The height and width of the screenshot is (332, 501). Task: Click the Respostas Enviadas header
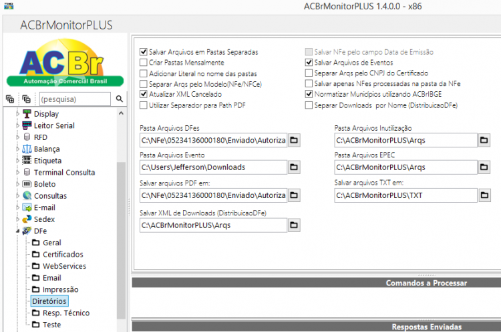(427, 327)
